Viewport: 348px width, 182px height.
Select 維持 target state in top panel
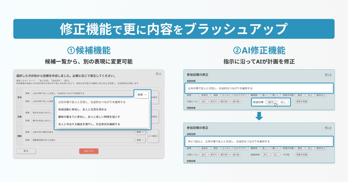pos(300,95)
